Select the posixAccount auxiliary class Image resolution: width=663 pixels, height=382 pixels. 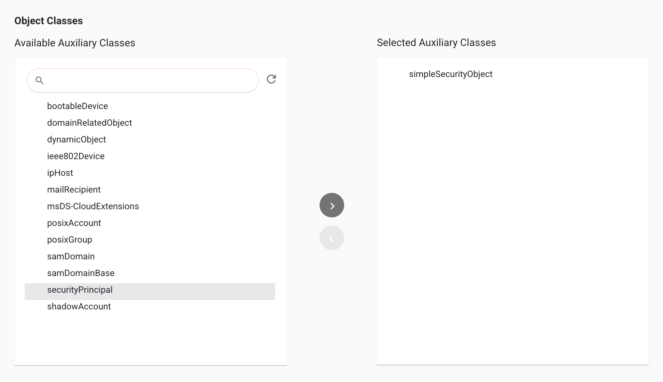[x=74, y=223]
